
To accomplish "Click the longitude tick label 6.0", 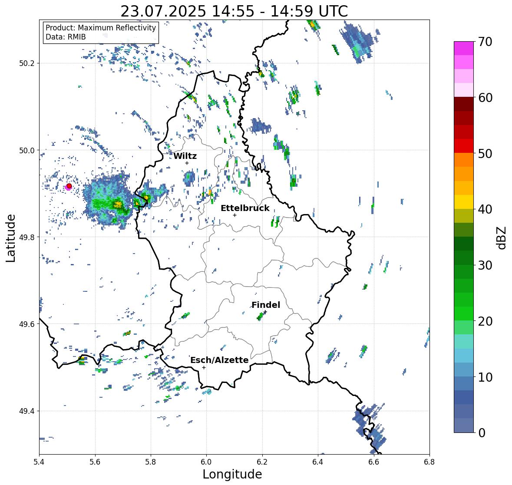I will click(206, 462).
